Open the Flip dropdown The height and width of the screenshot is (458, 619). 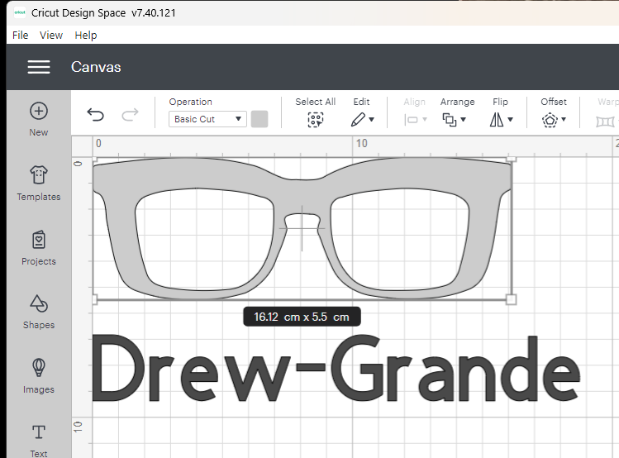point(500,120)
